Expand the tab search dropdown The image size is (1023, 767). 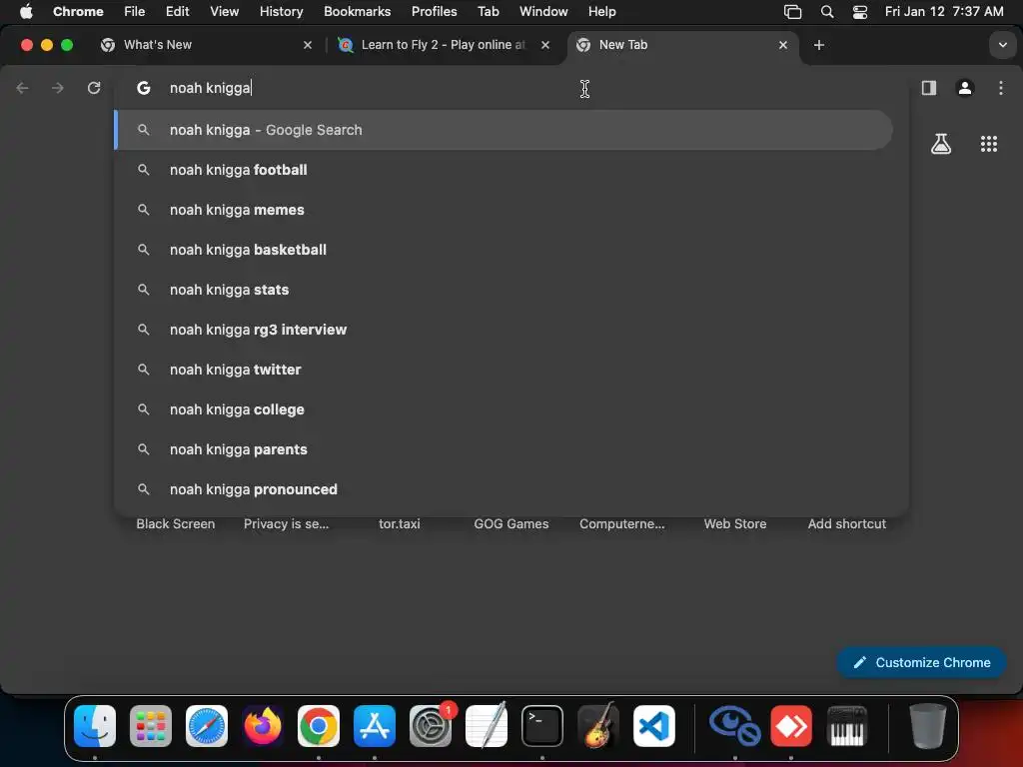tap(1002, 45)
